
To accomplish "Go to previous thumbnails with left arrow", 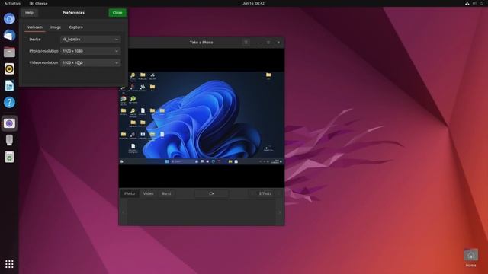I will click(x=124, y=212).
